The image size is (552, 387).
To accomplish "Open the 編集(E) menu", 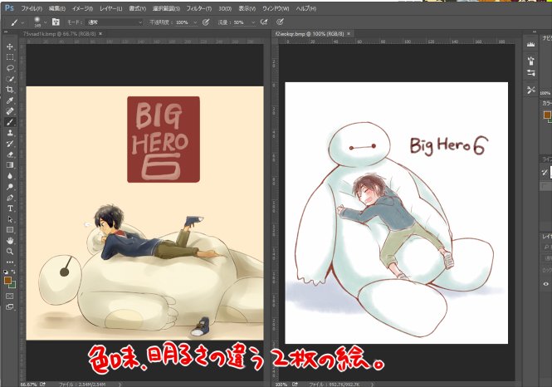I will [x=57, y=8].
